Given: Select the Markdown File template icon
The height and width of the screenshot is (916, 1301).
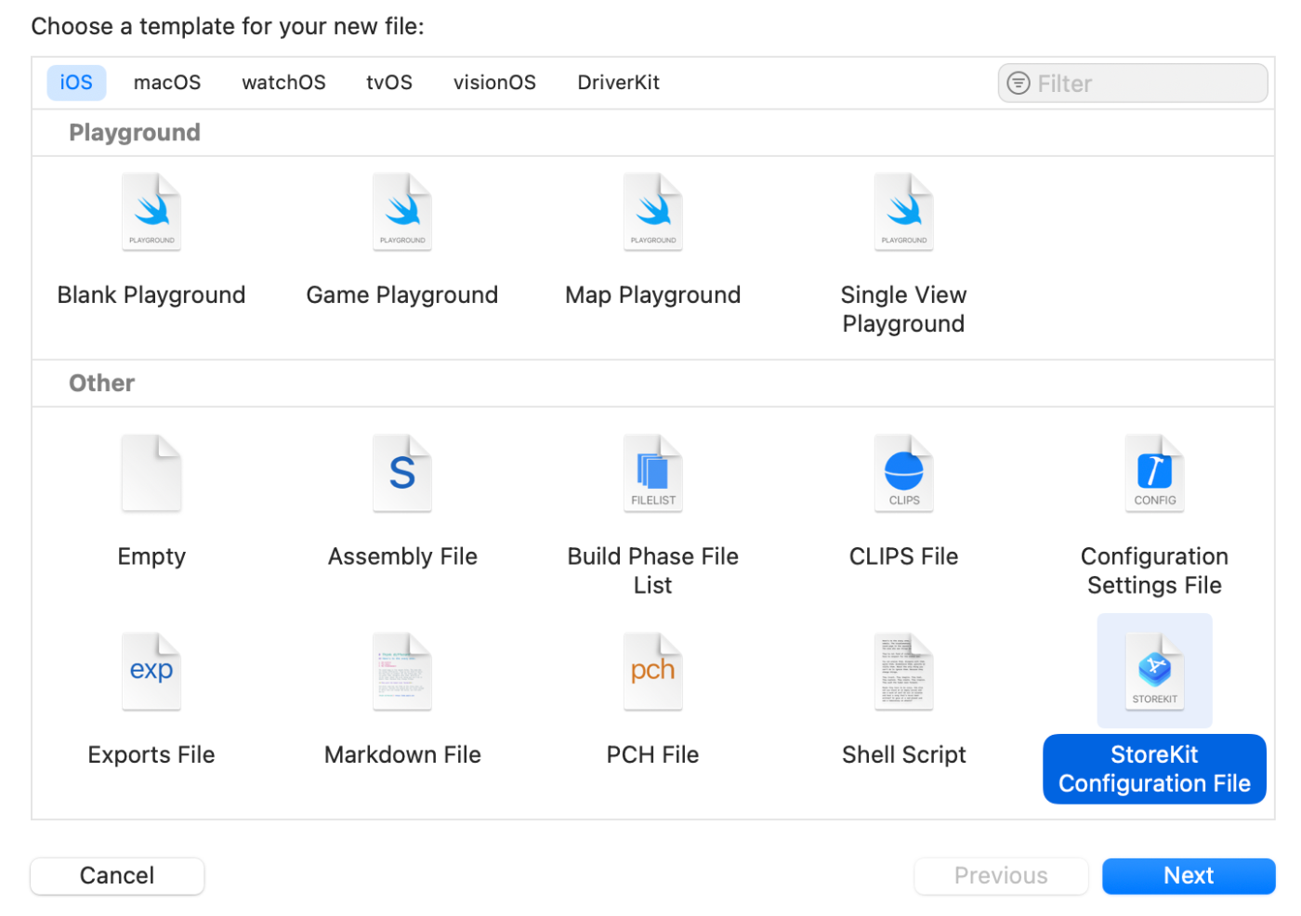Looking at the screenshot, I should [x=402, y=672].
